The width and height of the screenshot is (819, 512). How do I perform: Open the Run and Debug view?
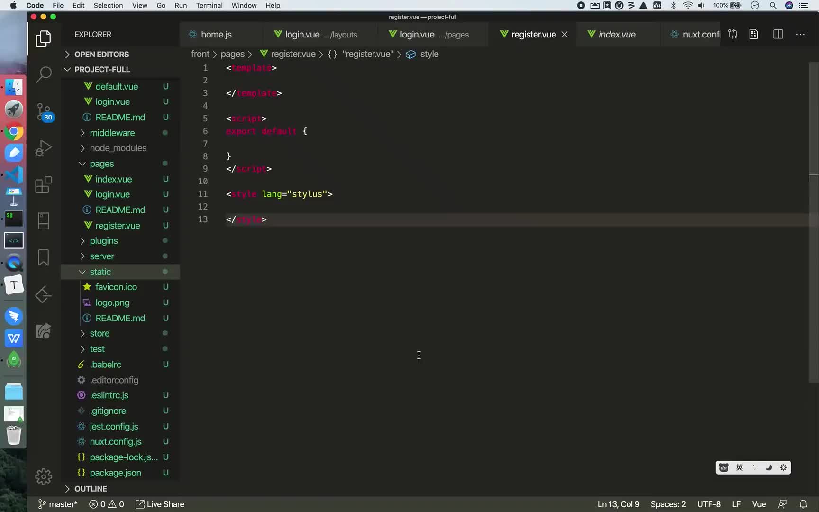click(43, 148)
